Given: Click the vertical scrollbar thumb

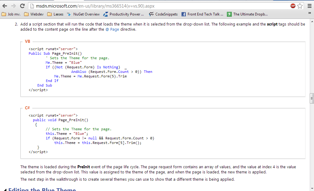Looking at the screenshot, I should point(312,98).
